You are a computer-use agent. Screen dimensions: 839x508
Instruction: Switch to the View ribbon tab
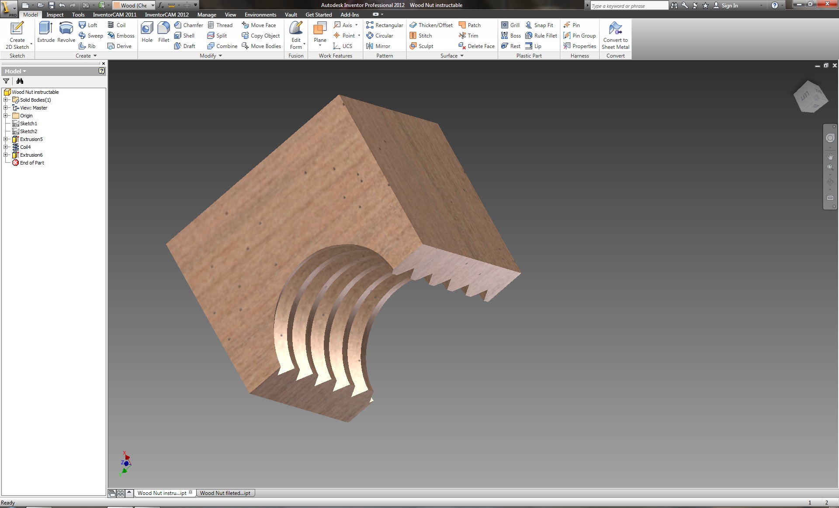[x=230, y=14]
